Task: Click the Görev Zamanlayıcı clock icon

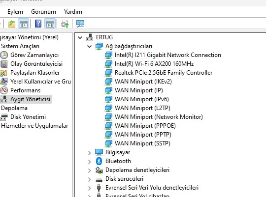Action: pos(4,55)
